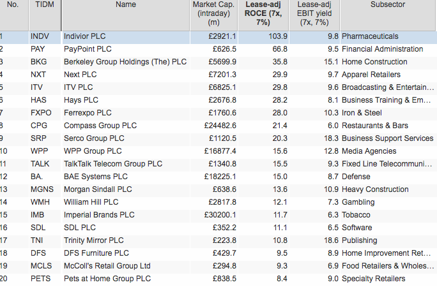Click EBIT yield value 18.3
Viewport: 437px width, 287px height.
331,138
